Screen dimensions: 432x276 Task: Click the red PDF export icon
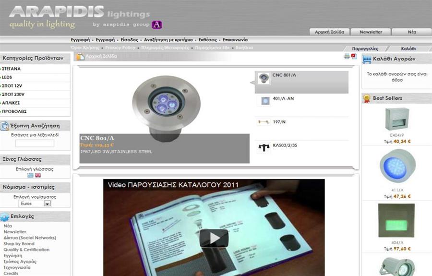pyautogui.click(x=354, y=56)
